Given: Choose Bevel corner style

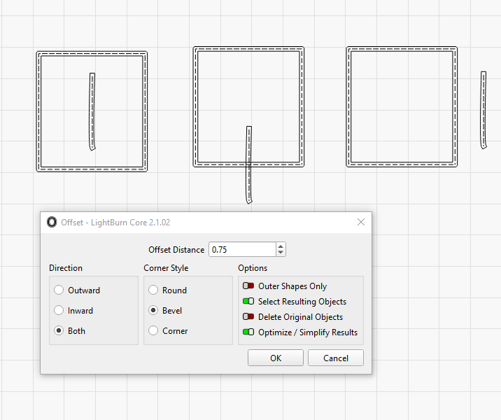Looking at the screenshot, I should (153, 310).
